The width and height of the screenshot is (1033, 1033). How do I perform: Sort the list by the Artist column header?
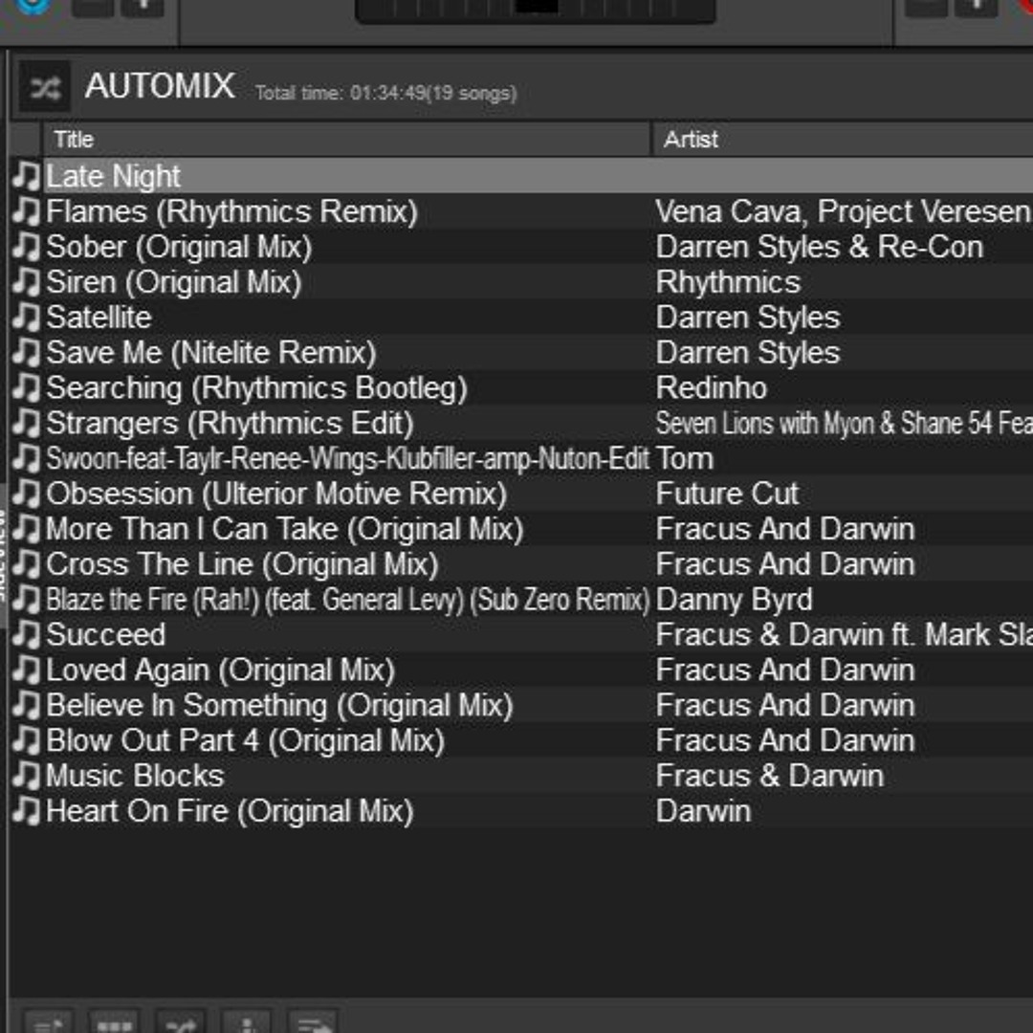[842, 139]
